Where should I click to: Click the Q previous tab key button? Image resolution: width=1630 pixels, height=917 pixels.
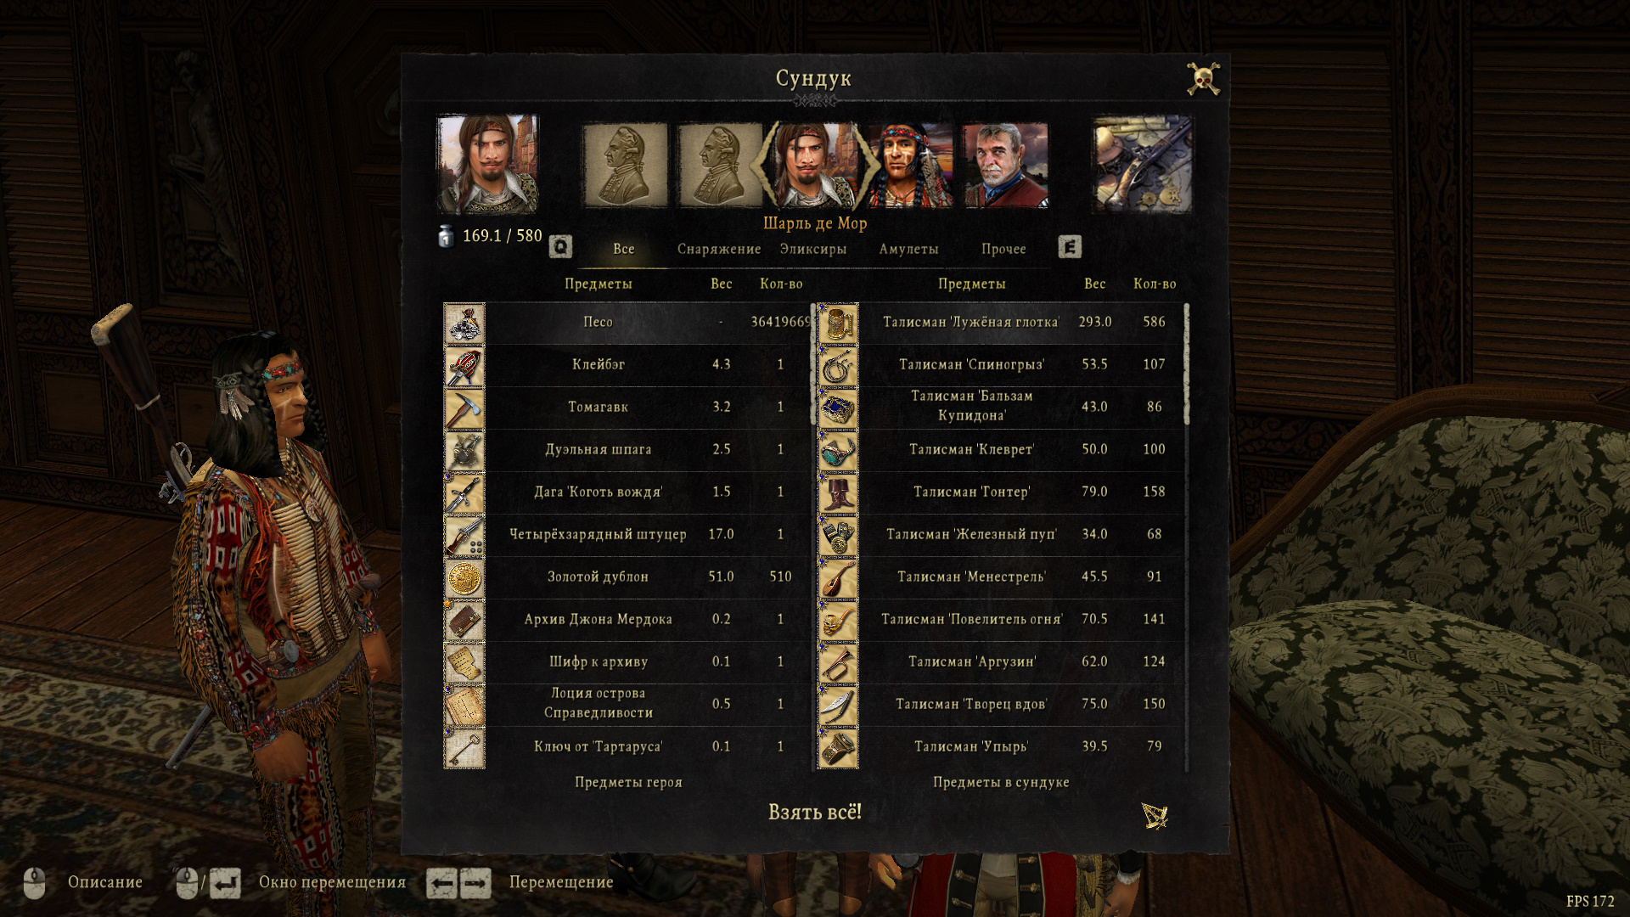[x=560, y=247]
